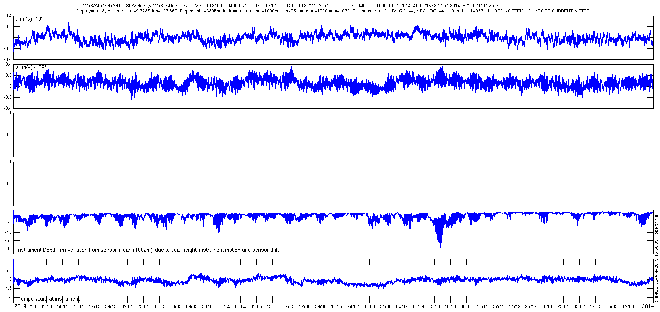Screen dimensions: 660x312
Task: Click the '06/03' date tick label
Action: (x=192, y=306)
